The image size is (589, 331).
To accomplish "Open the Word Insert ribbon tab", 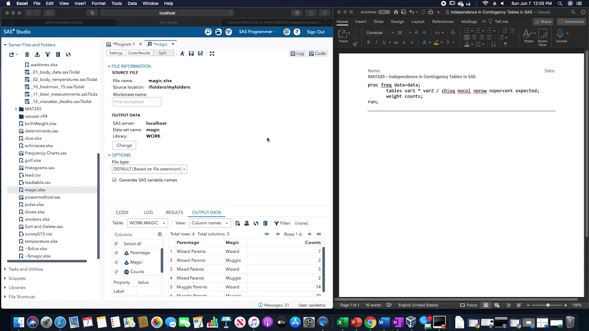I will (361, 22).
